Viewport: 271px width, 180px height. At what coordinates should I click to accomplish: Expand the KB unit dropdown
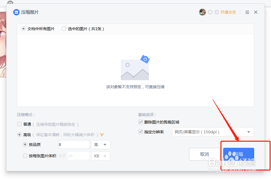101,156
